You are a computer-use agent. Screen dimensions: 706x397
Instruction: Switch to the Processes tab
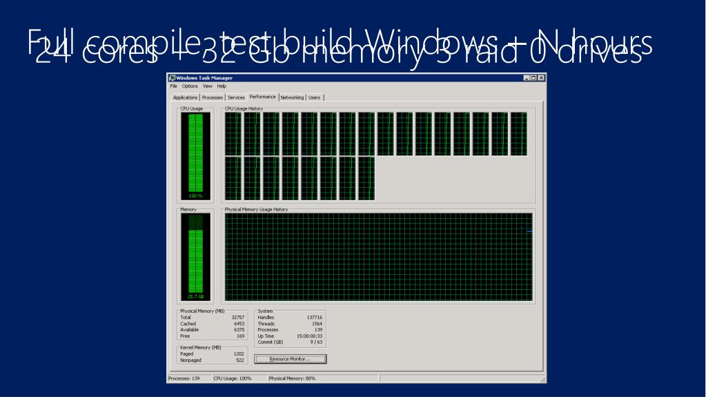(x=213, y=97)
